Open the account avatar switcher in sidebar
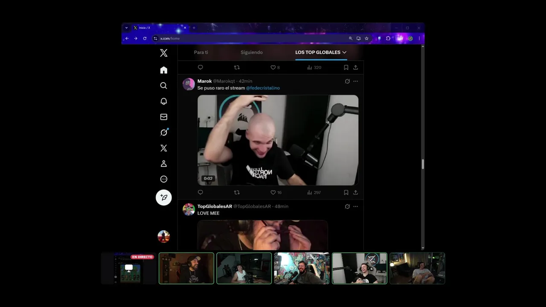The image size is (546, 307). point(164,236)
